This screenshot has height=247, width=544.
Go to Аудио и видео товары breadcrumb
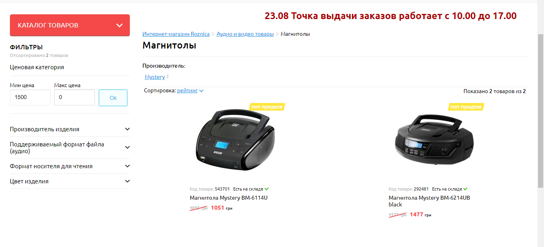(x=245, y=34)
